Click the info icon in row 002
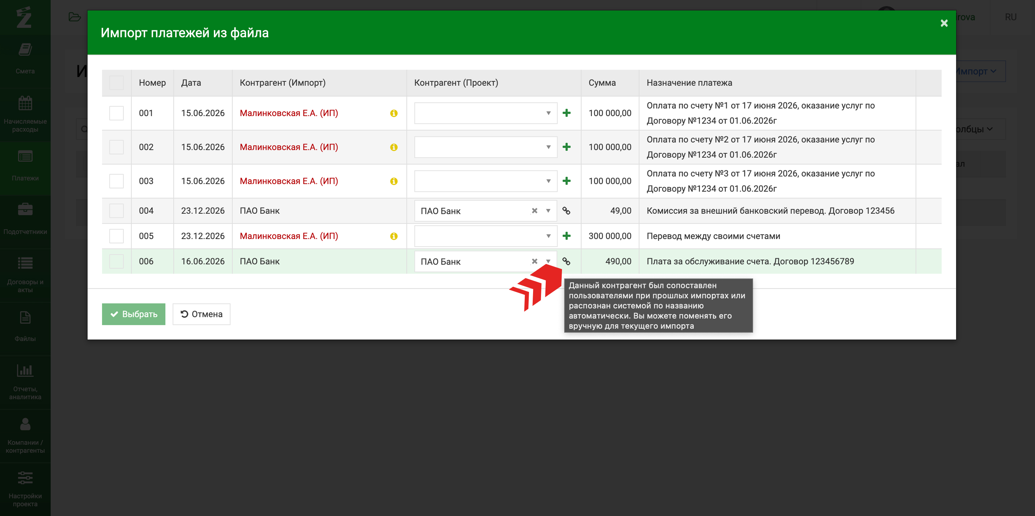The height and width of the screenshot is (516, 1035). click(394, 148)
